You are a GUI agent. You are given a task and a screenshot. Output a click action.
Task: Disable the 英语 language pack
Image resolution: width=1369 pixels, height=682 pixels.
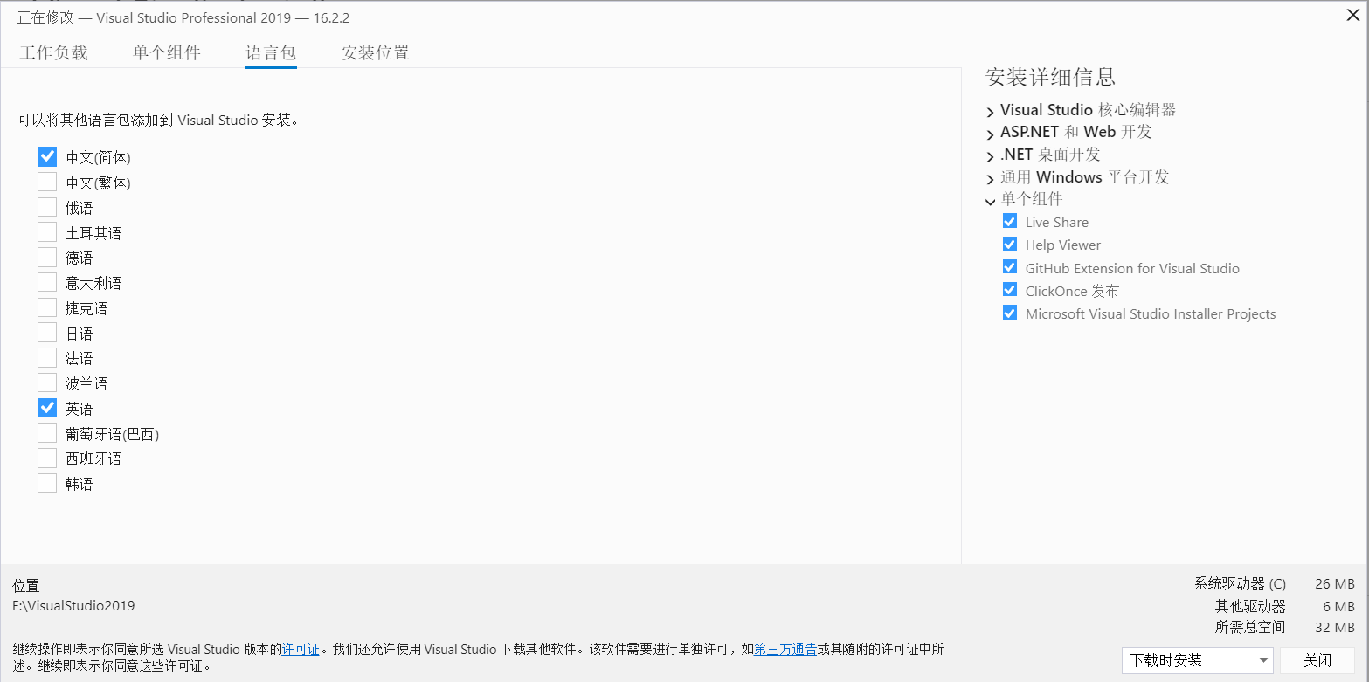click(46, 407)
